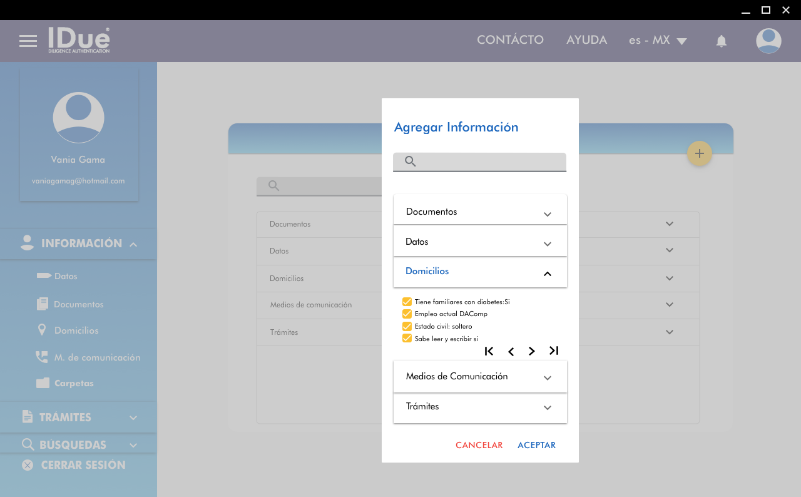Screen dimensions: 801x497
Task: Click the notification bell icon
Action: tap(721, 41)
